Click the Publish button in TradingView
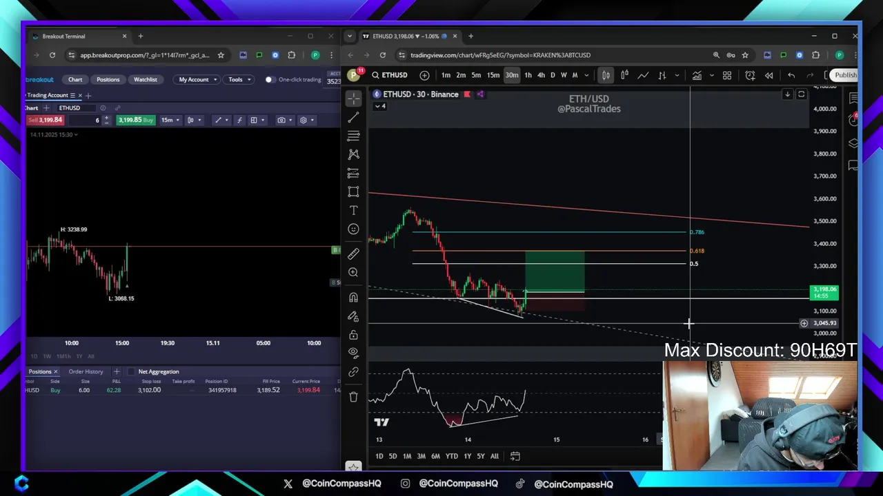Screen dimensions: 883x496 (844, 75)
